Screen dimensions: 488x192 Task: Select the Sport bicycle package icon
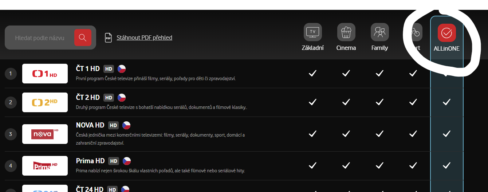413,32
